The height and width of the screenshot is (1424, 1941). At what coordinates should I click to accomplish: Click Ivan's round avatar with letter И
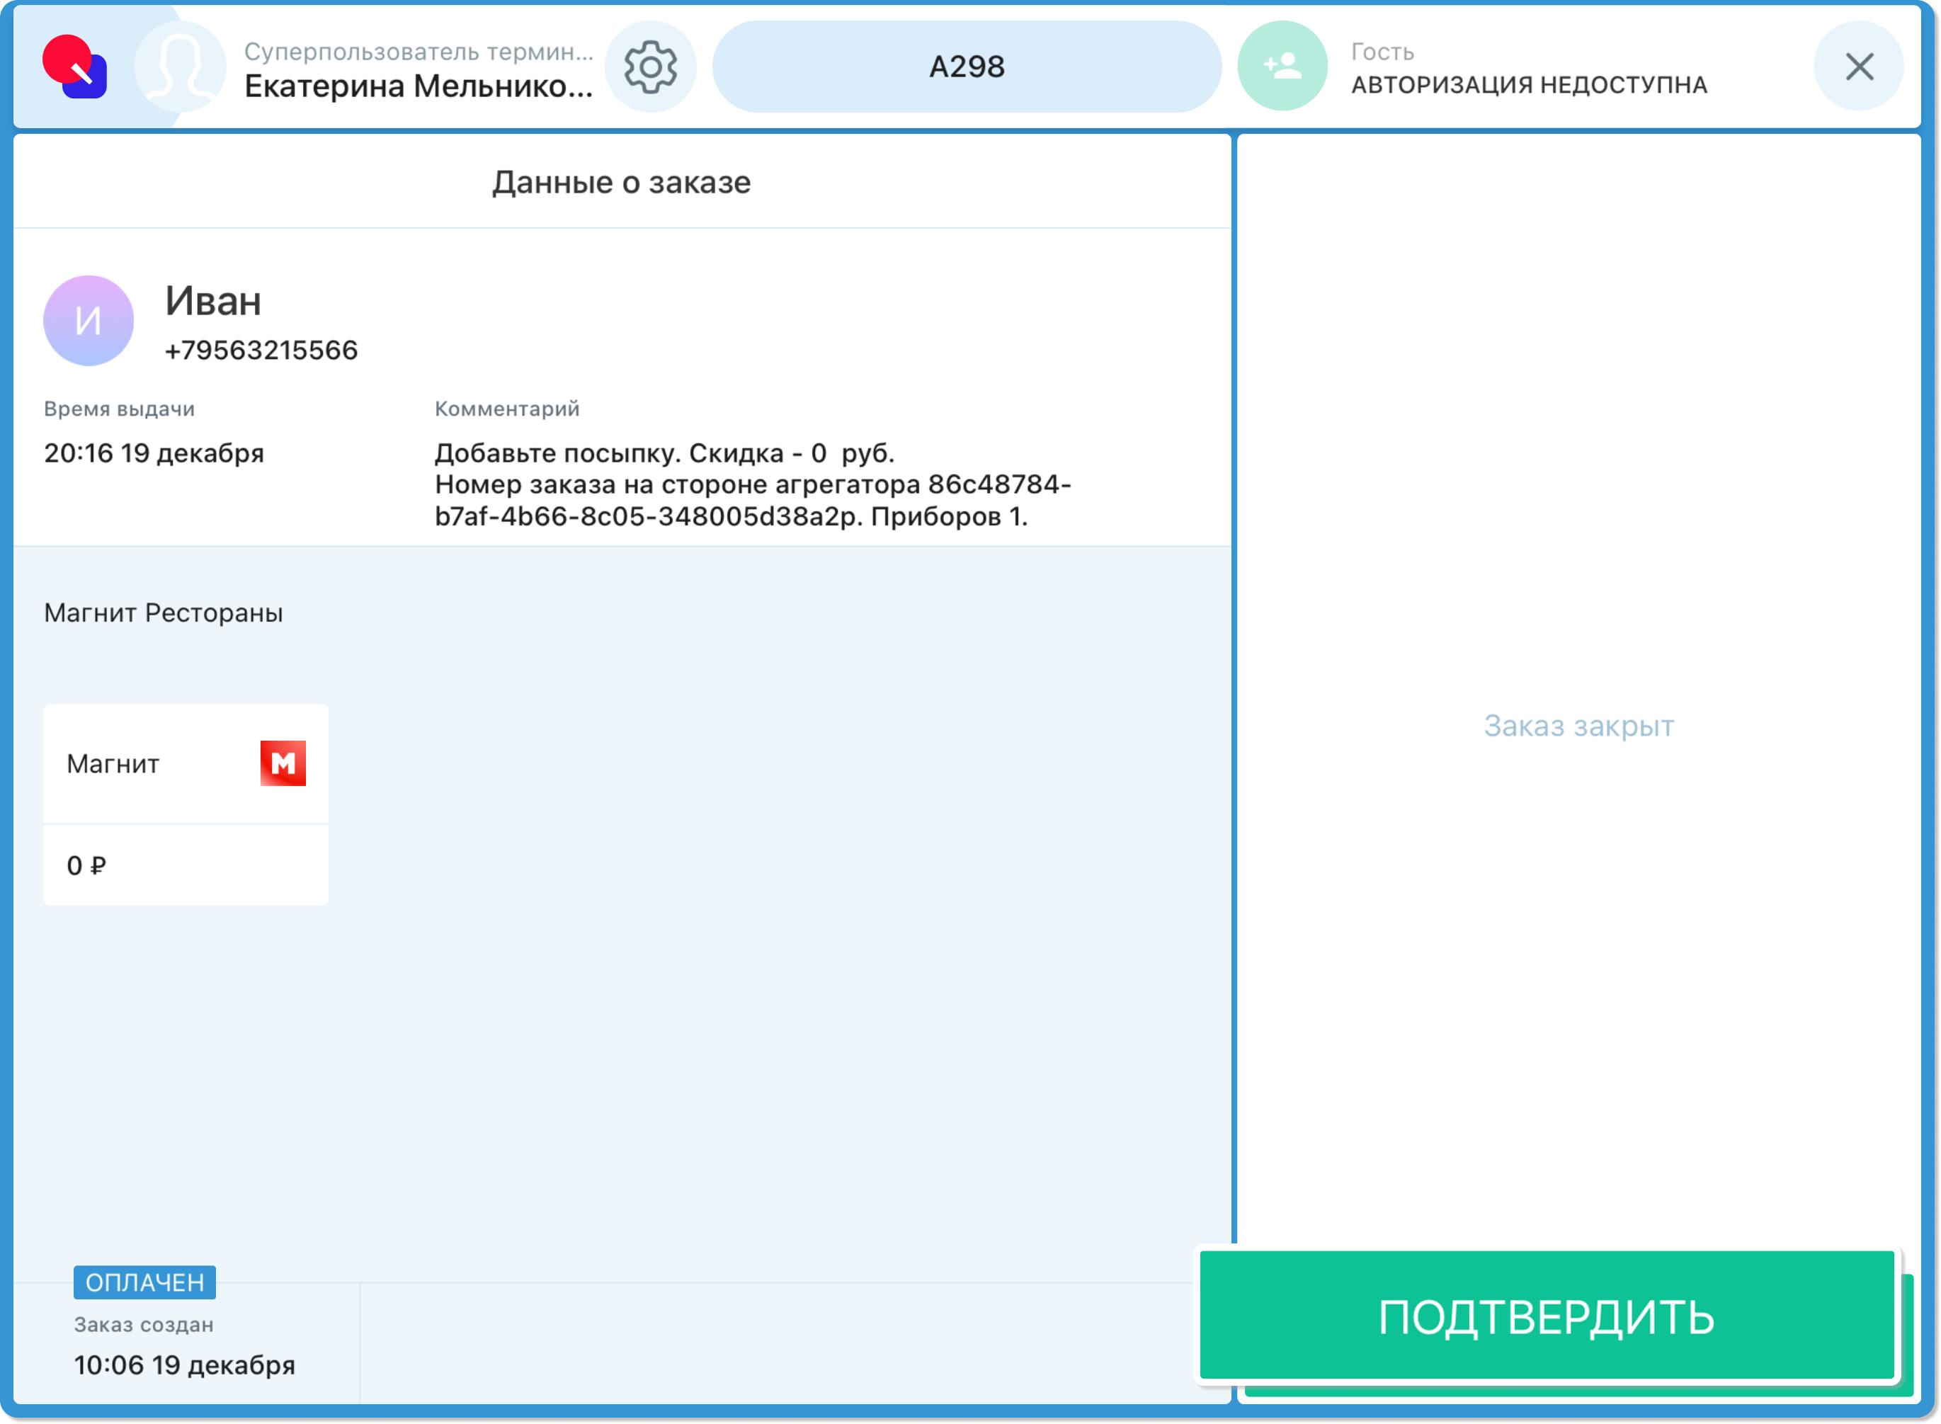point(89,321)
